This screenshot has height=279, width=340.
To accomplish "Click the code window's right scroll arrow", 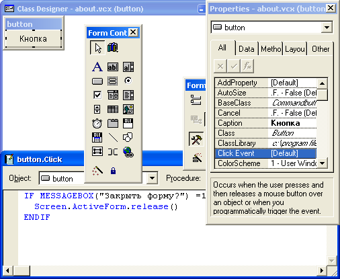I will [x=322, y=270].
